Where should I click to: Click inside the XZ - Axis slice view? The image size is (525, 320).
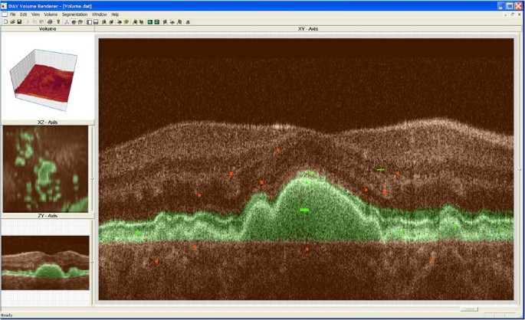[x=45, y=169]
